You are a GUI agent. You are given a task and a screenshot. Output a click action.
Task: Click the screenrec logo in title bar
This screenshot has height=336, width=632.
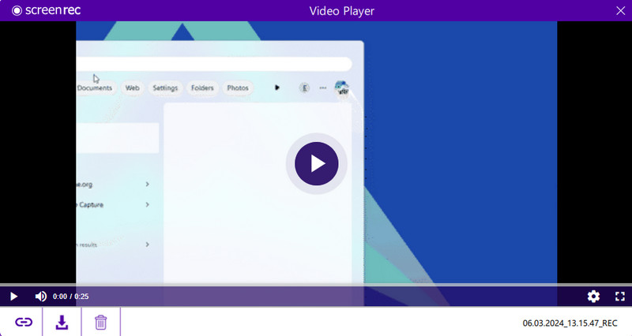pyautogui.click(x=46, y=10)
